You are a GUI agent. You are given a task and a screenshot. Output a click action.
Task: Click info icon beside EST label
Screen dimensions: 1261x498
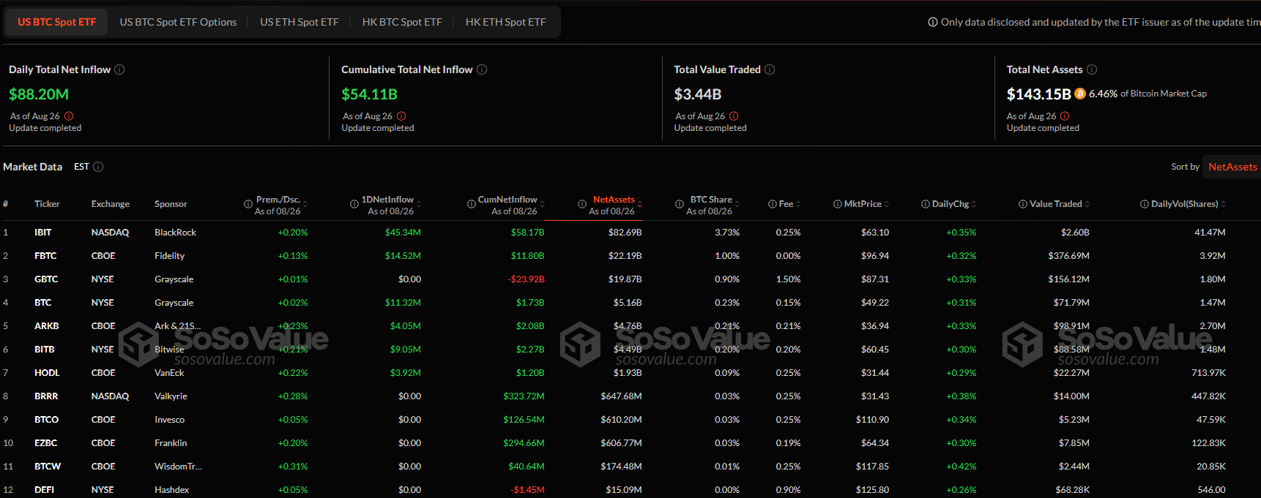pos(98,167)
